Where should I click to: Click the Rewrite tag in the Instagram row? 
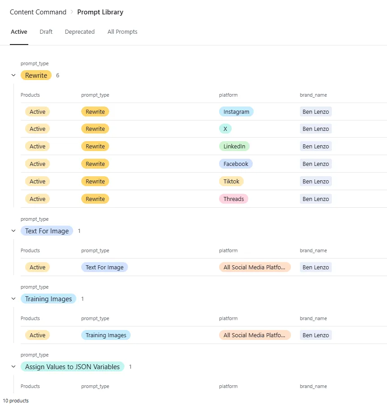tap(95, 112)
